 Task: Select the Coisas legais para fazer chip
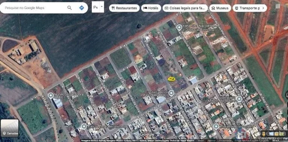pos(185,8)
